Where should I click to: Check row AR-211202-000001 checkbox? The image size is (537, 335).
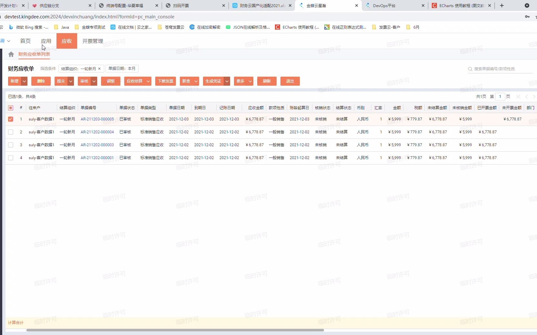click(x=11, y=158)
